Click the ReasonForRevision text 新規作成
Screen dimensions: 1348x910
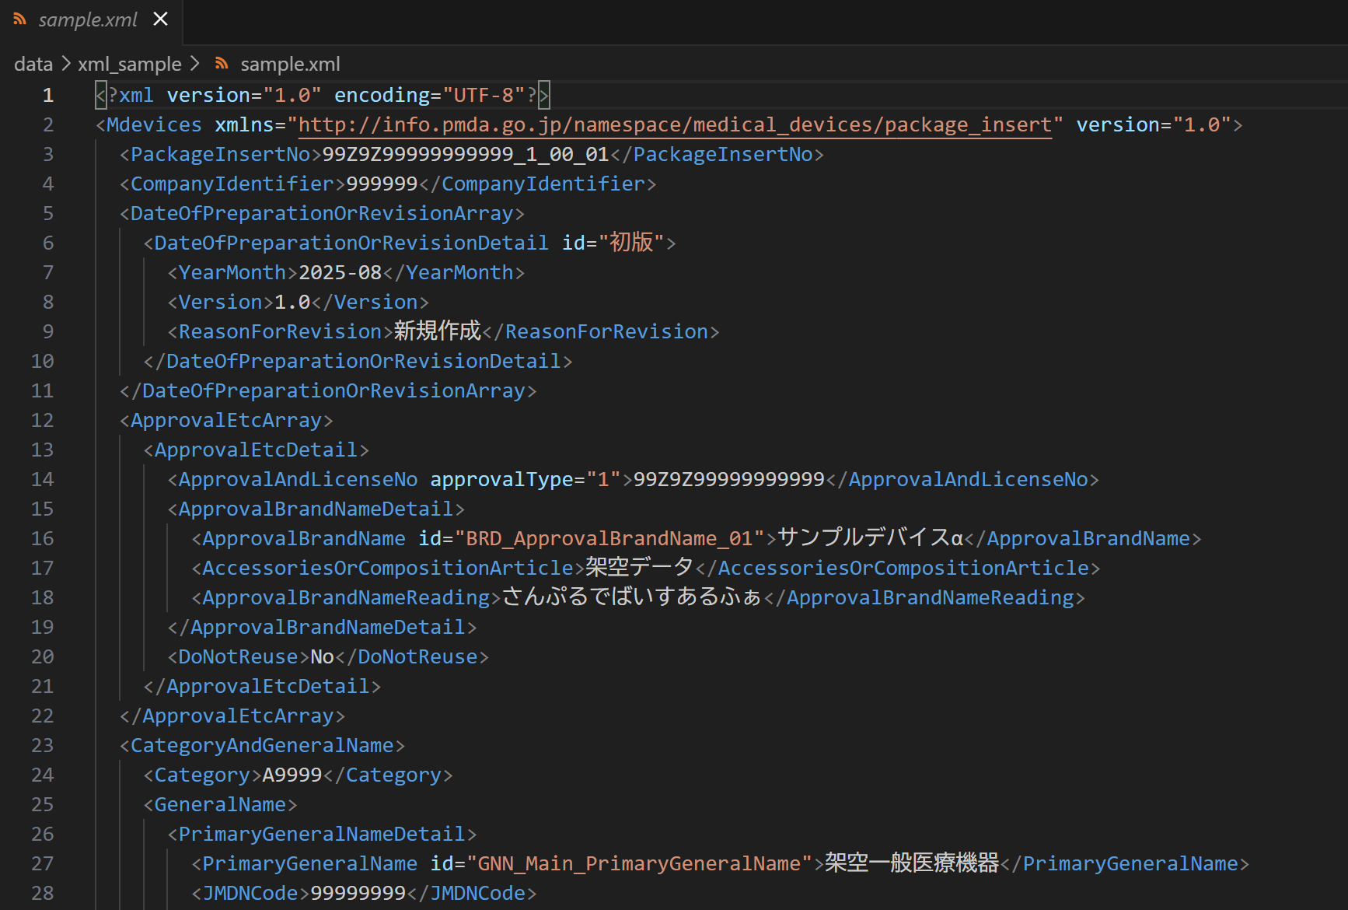[437, 331]
